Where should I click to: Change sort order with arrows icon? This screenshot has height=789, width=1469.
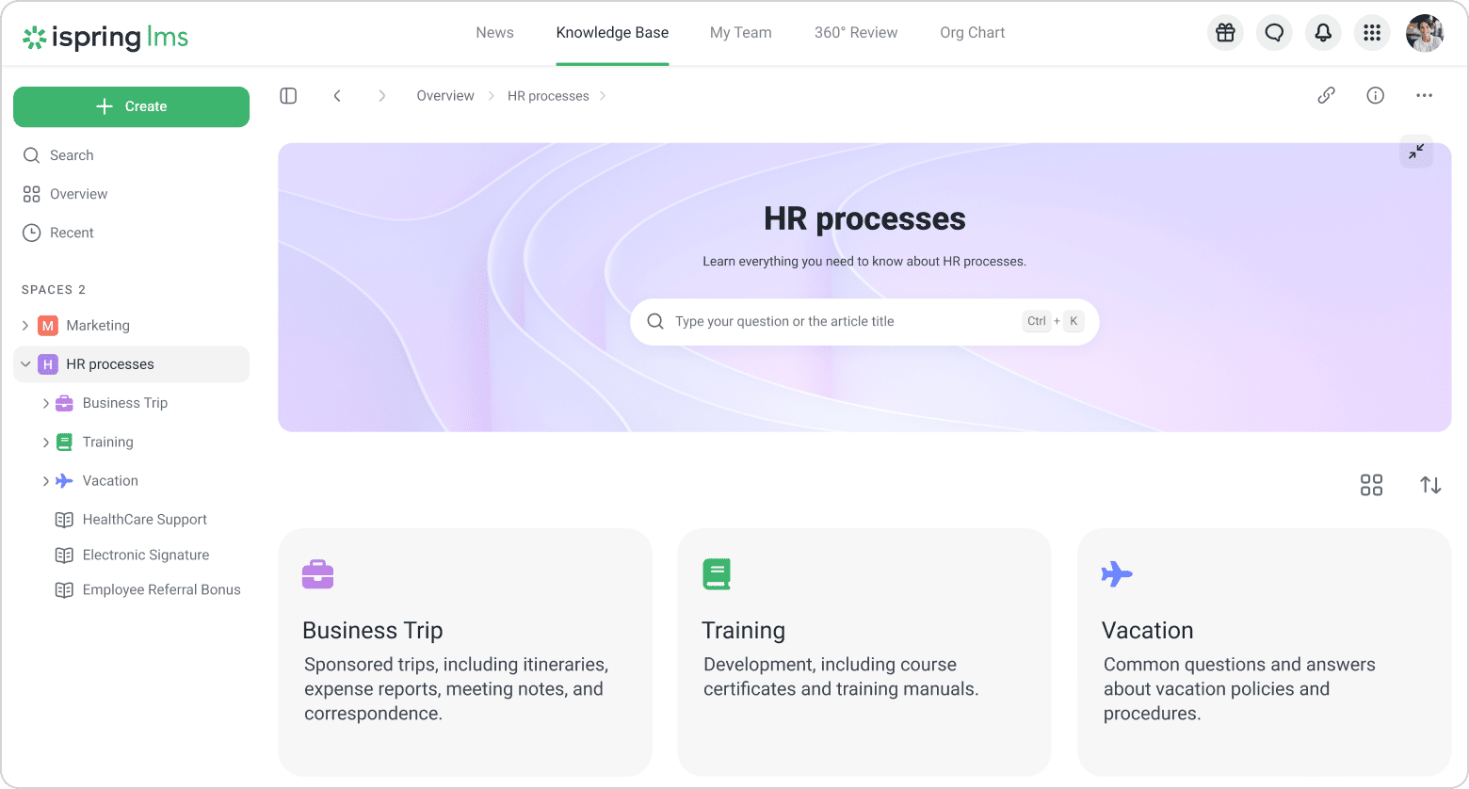[1430, 485]
